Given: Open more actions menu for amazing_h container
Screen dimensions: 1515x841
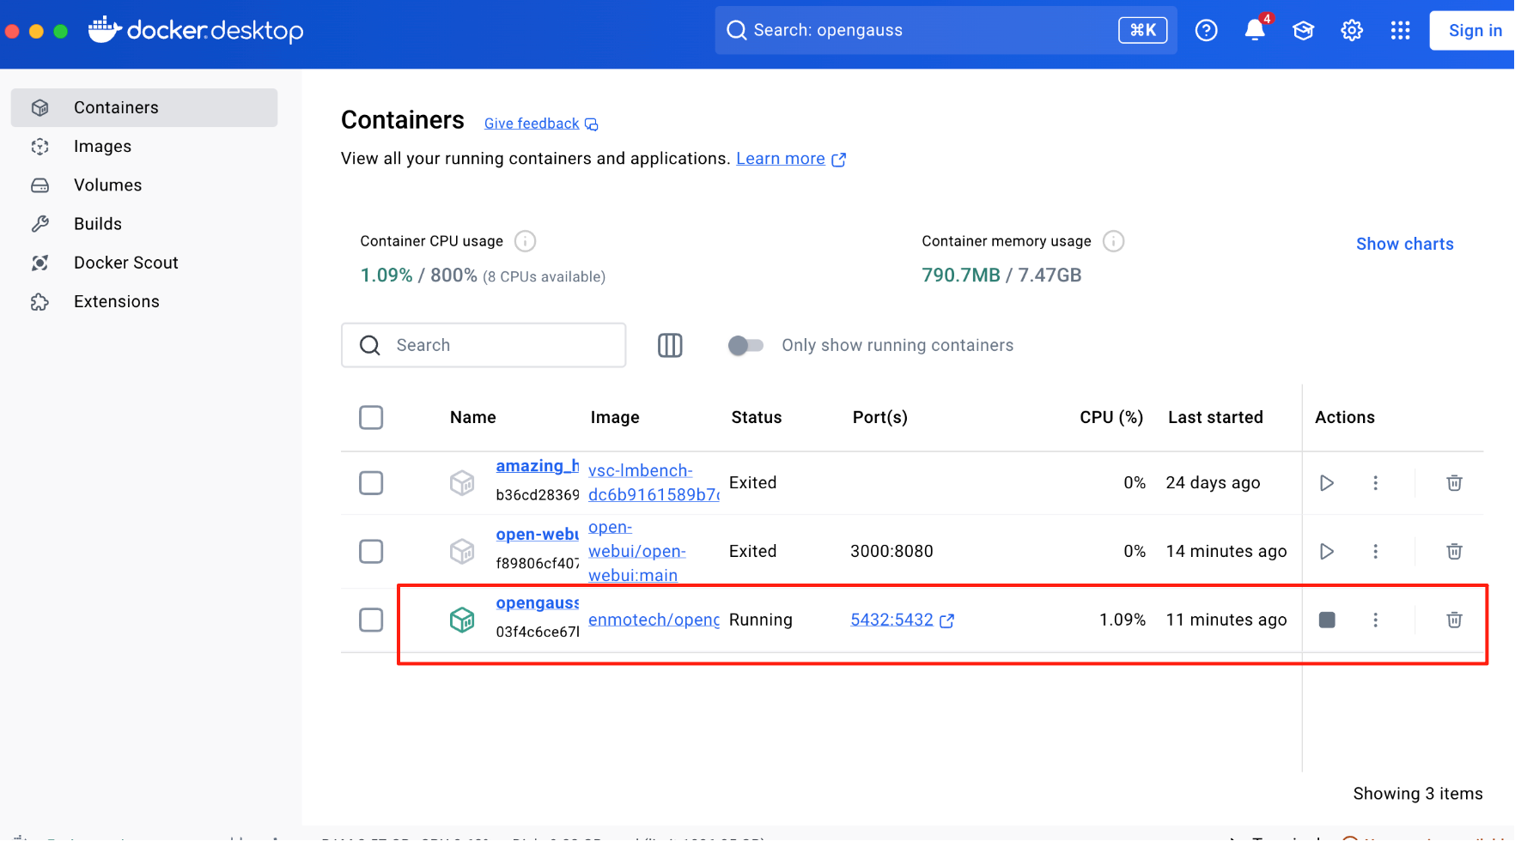Looking at the screenshot, I should [1375, 483].
